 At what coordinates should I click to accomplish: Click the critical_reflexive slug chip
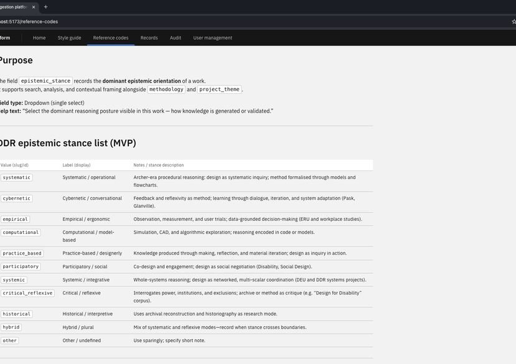click(28, 292)
